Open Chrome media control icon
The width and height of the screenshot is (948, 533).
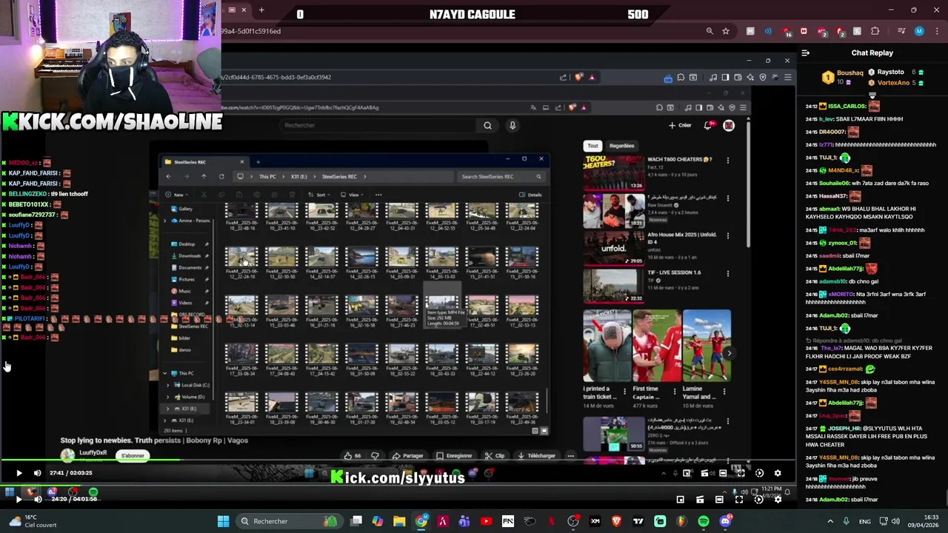click(x=901, y=31)
